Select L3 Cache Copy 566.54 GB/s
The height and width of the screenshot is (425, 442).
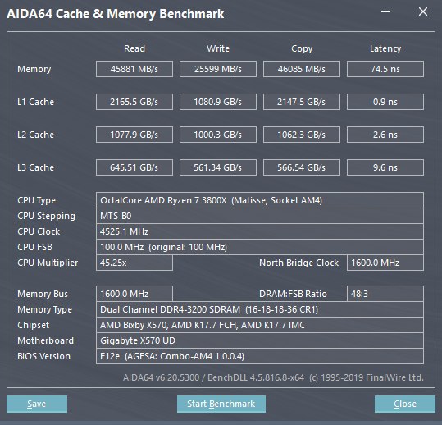[x=302, y=167]
